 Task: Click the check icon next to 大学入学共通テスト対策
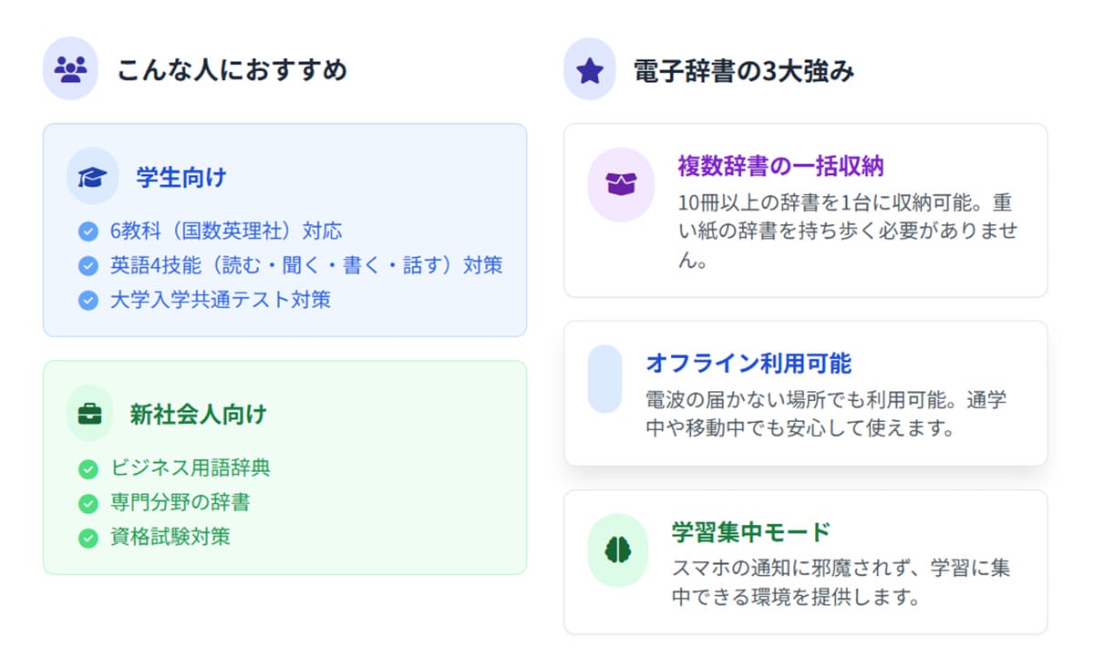(x=88, y=300)
